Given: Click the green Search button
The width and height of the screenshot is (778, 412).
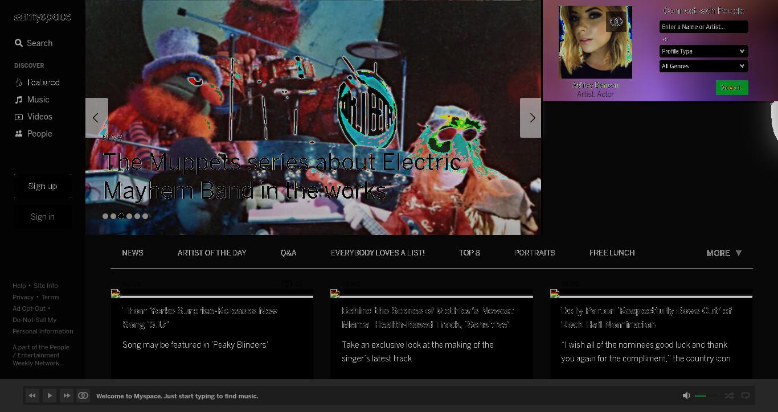Looking at the screenshot, I should tap(732, 88).
